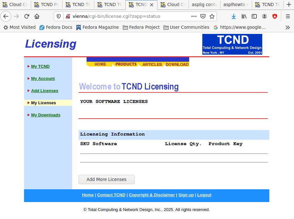
Task: Open the PRODUCTS navigation tab
Action: coord(126,64)
